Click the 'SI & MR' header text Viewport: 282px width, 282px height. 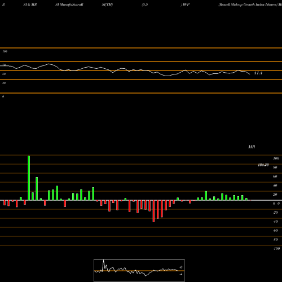pos(30,5)
